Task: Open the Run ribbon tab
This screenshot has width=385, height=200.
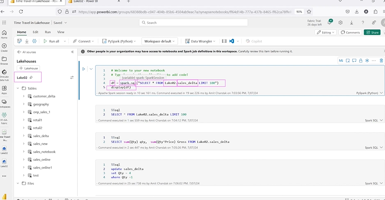Action: point(47,32)
